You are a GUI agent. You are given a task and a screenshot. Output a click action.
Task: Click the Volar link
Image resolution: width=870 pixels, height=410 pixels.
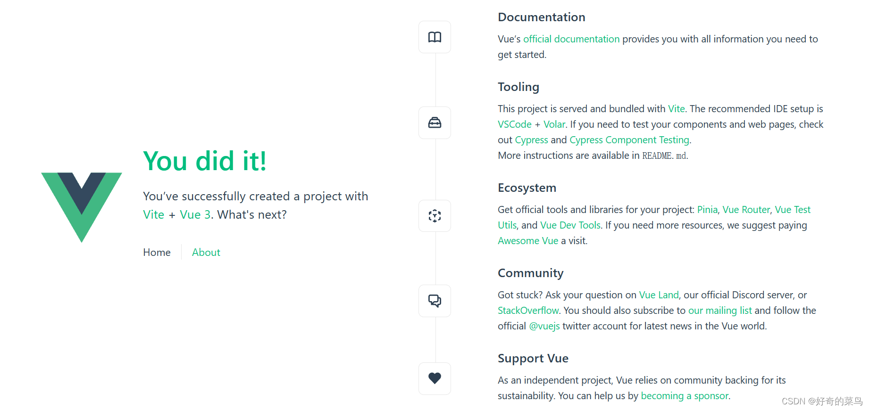click(554, 124)
